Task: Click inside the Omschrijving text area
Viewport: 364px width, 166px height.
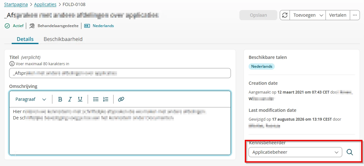Action: [120, 131]
